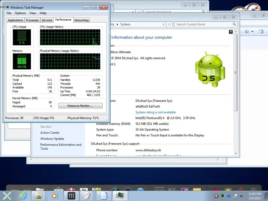Click the www.dilshadsys.tk phone number text
The image size is (268, 201).
(x=148, y=150)
